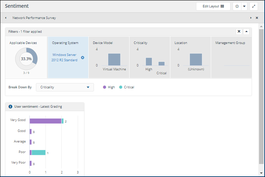Collapse the Filters panel
This screenshot has height=177, width=265.
[x=246, y=31]
